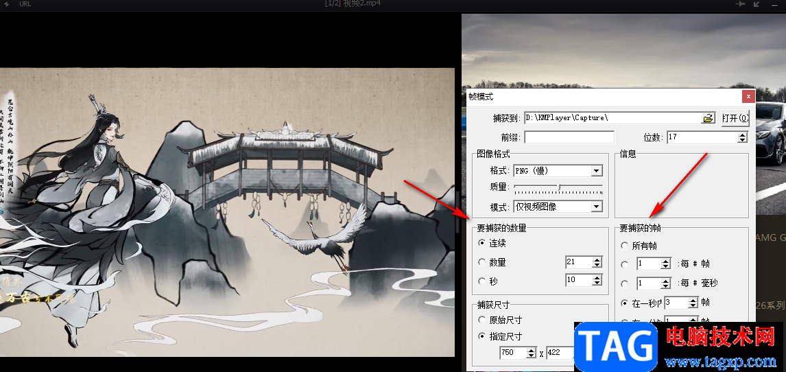The height and width of the screenshot is (372, 786).
Task: Click the 每 # 帧 value field
Action: 649,264
